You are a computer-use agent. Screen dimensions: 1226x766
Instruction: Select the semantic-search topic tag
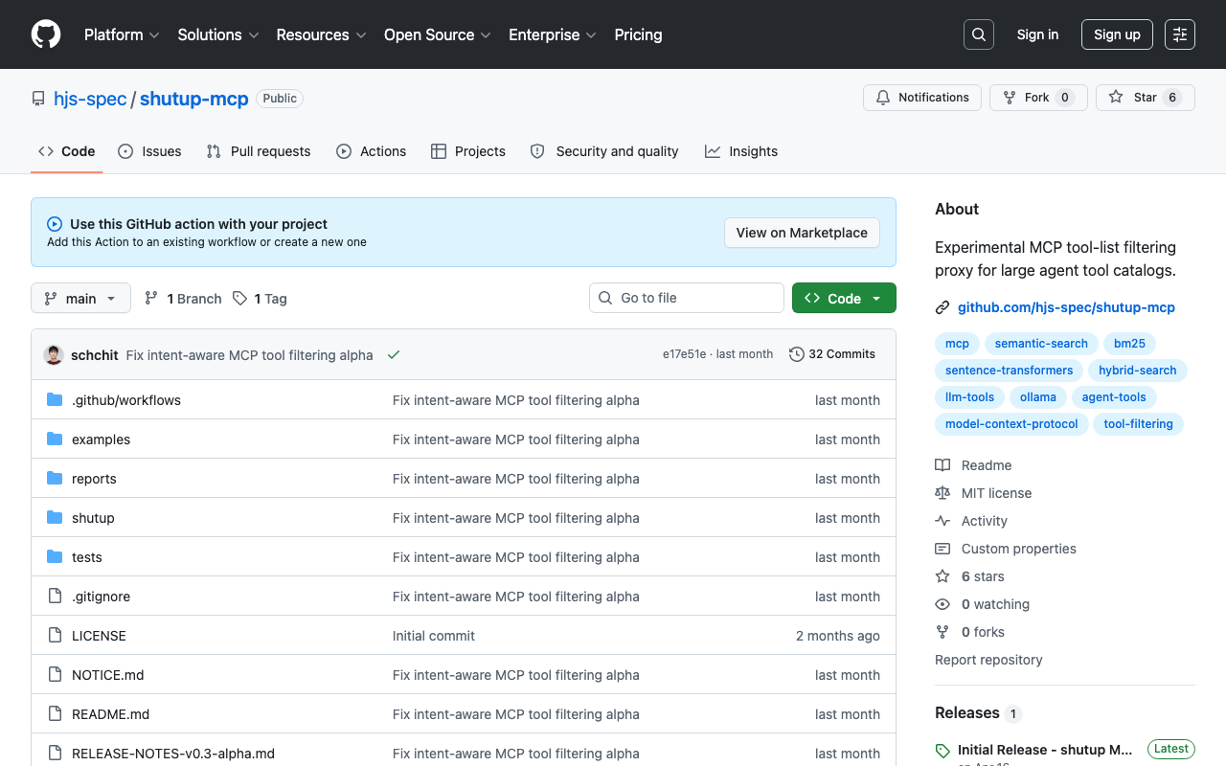click(1041, 344)
